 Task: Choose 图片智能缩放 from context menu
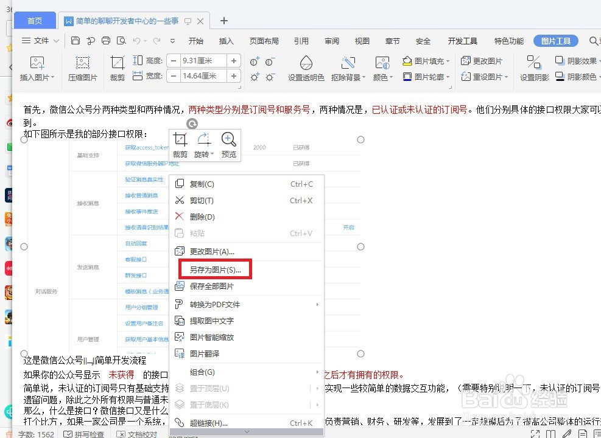[x=247, y=337]
